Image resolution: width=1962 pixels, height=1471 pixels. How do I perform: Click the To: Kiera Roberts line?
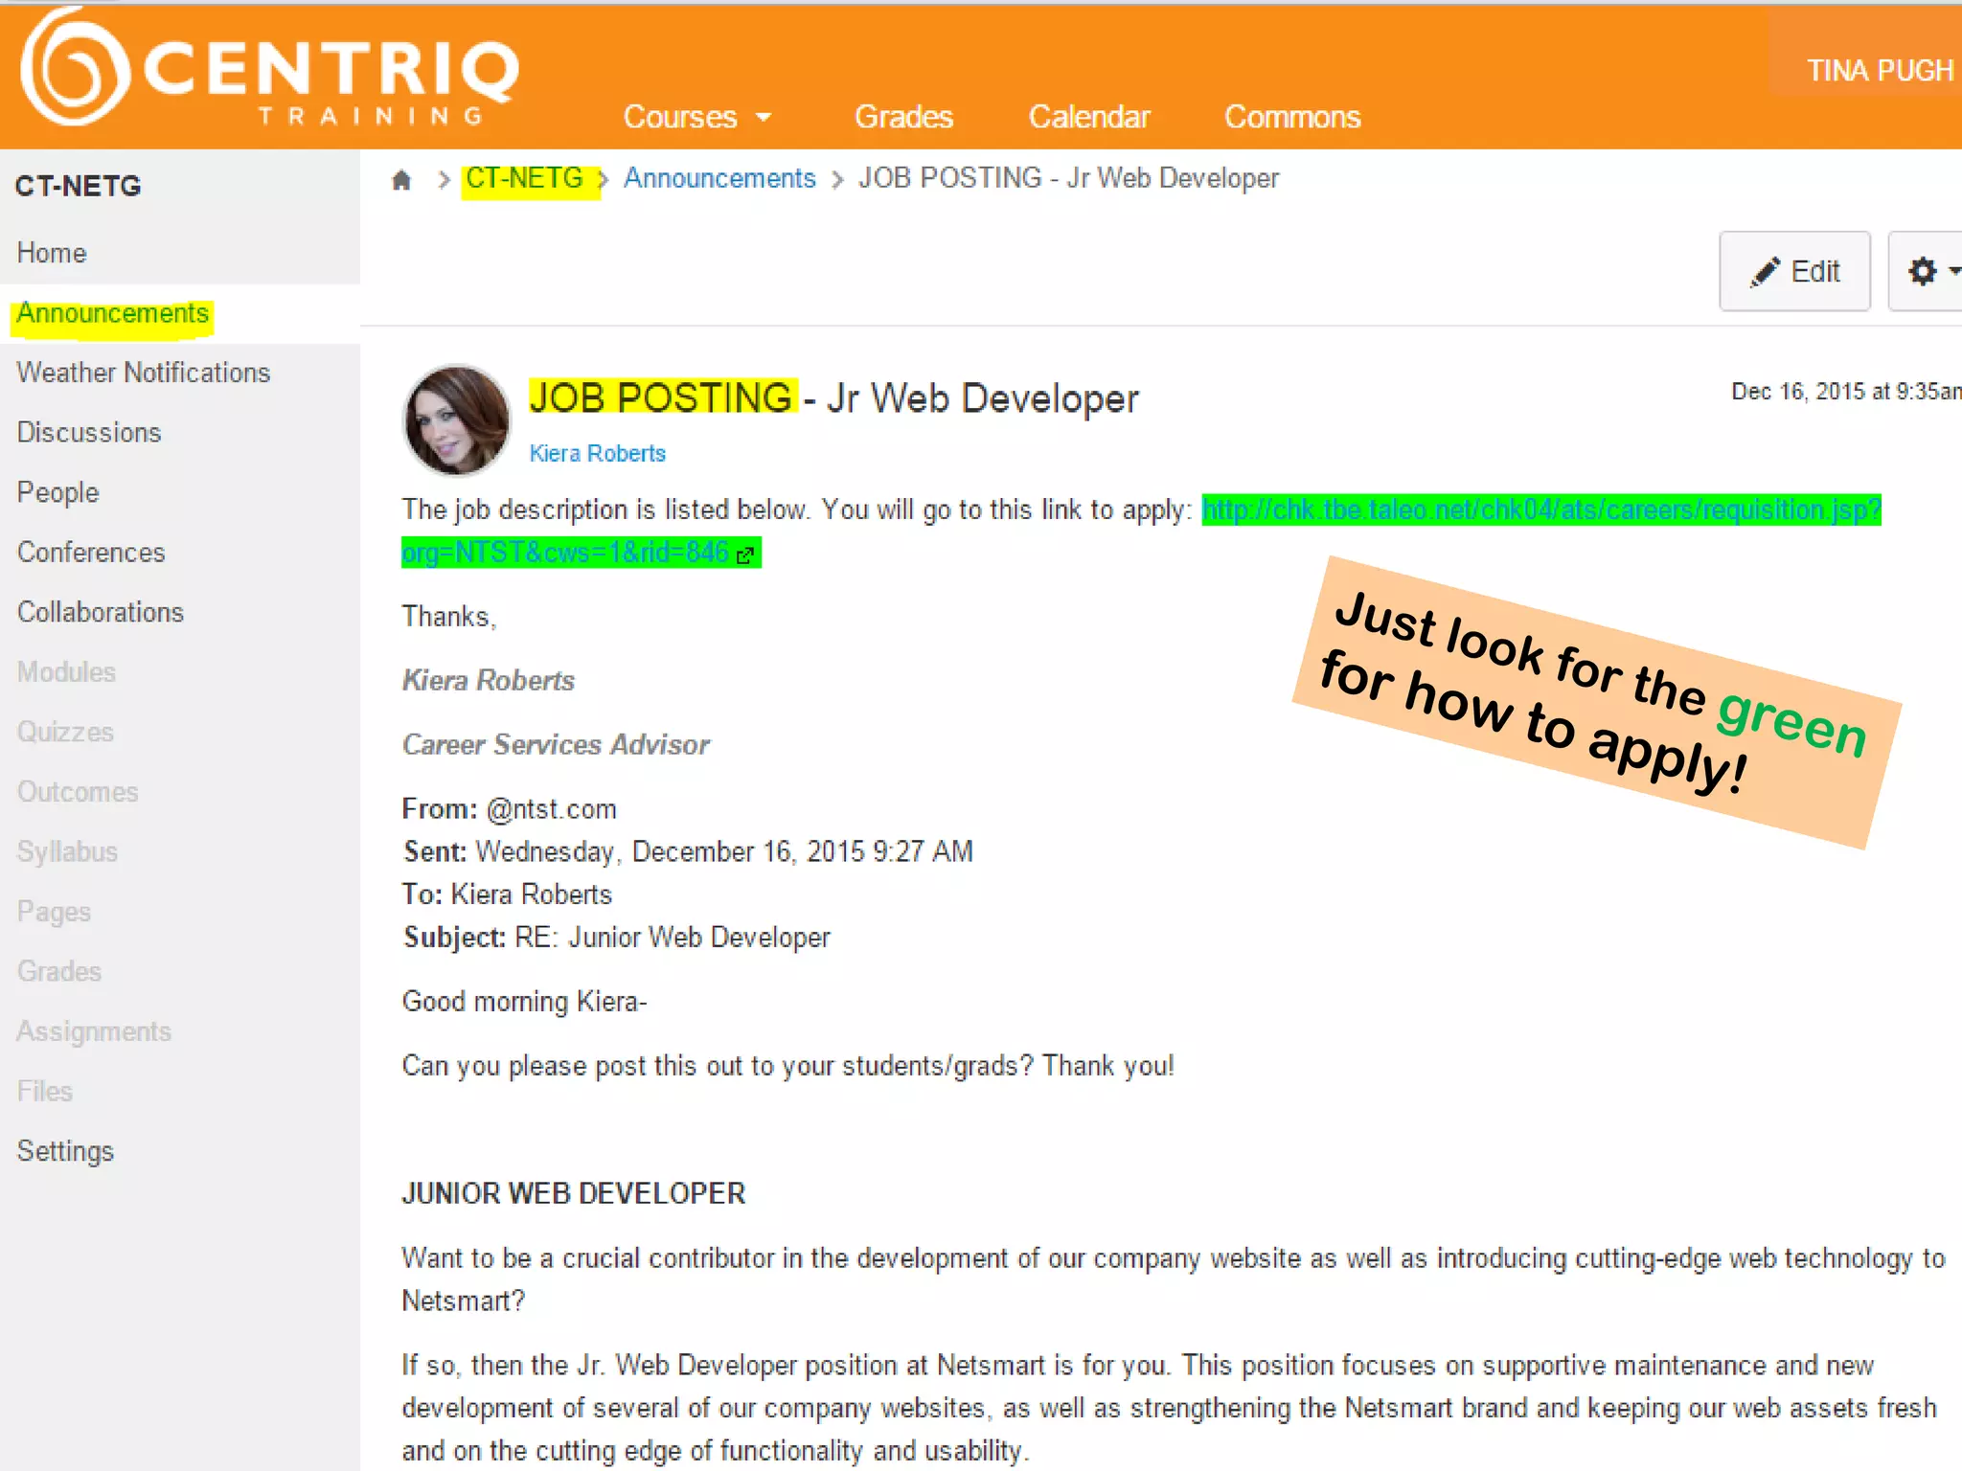[507, 894]
